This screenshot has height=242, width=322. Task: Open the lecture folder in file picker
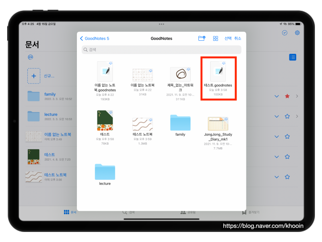point(105,175)
